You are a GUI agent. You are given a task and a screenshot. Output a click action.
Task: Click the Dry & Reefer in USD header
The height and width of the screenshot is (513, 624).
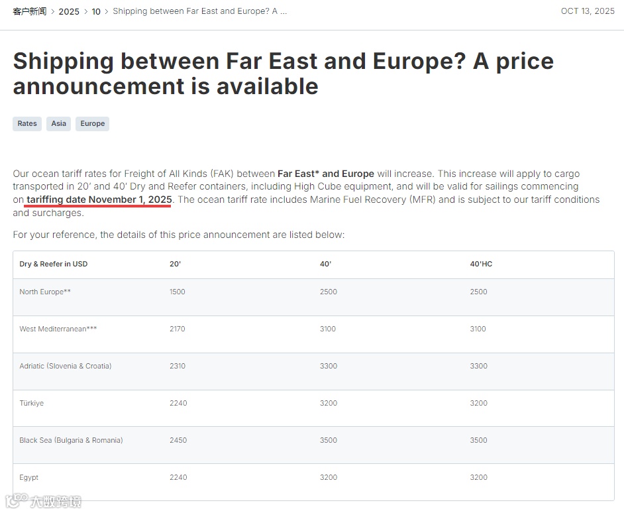click(x=54, y=264)
